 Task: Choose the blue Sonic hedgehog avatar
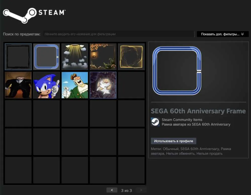point(46,85)
